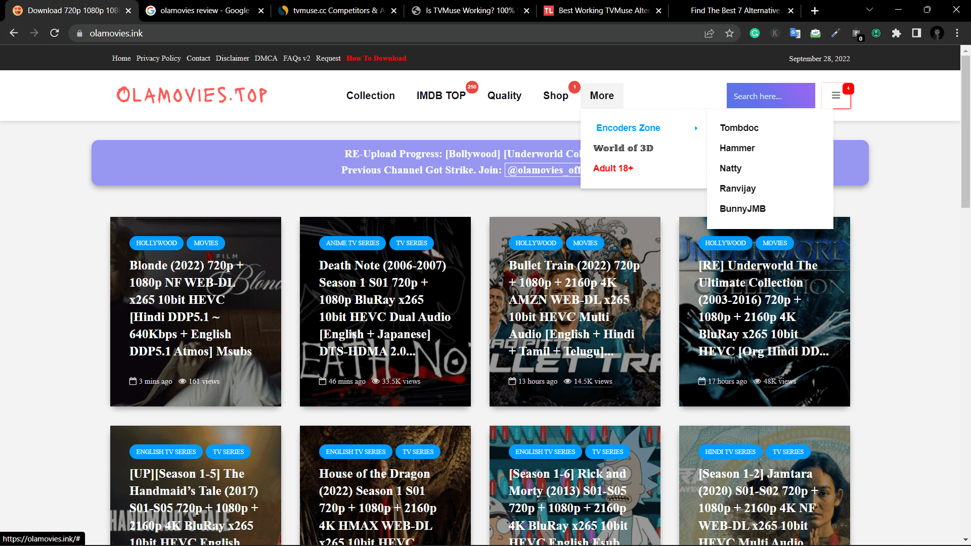This screenshot has width=971, height=546.
Task: Choose Tombdoc encoder from submenu
Action: coord(739,128)
